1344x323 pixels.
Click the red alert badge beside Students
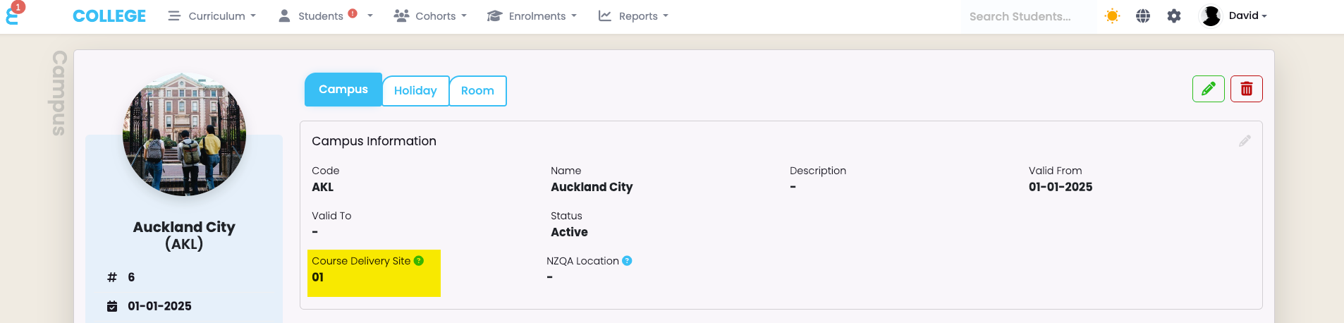(x=353, y=13)
